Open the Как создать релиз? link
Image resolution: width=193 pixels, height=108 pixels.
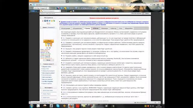click(x=49, y=73)
